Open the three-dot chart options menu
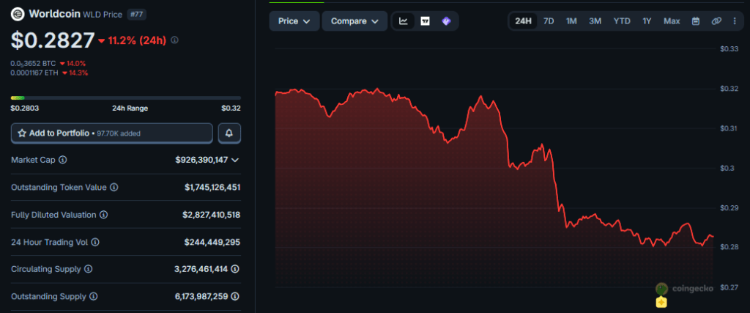Screen dimensions: 750x313 point(735,21)
